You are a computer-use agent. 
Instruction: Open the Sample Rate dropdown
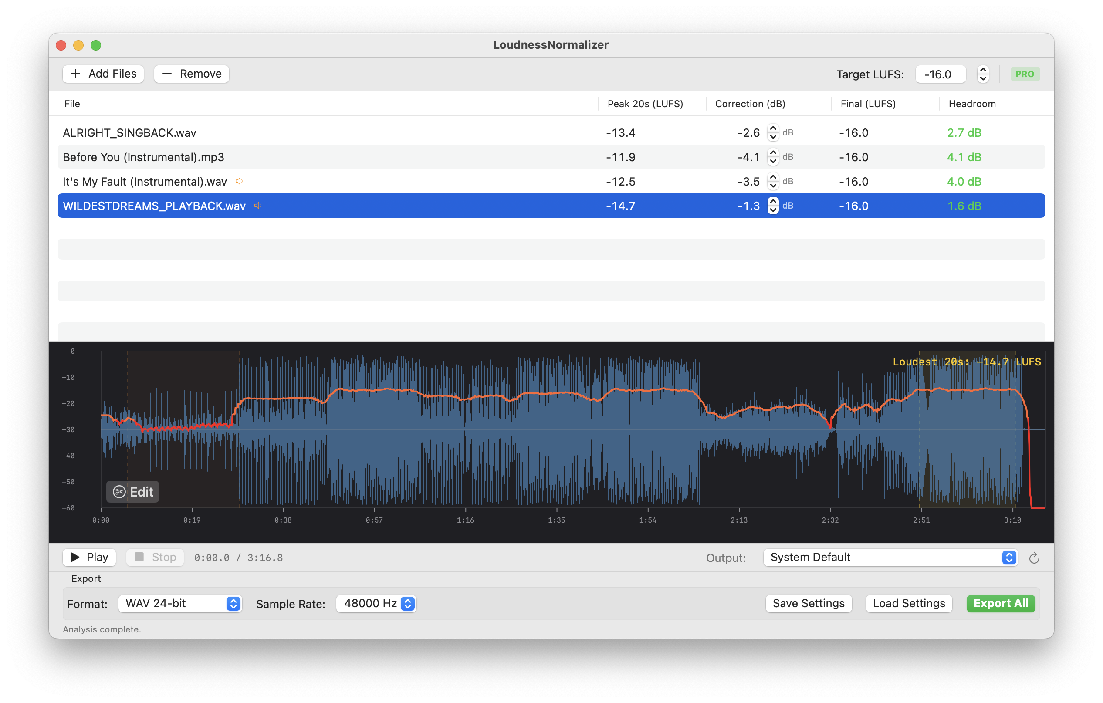376,604
